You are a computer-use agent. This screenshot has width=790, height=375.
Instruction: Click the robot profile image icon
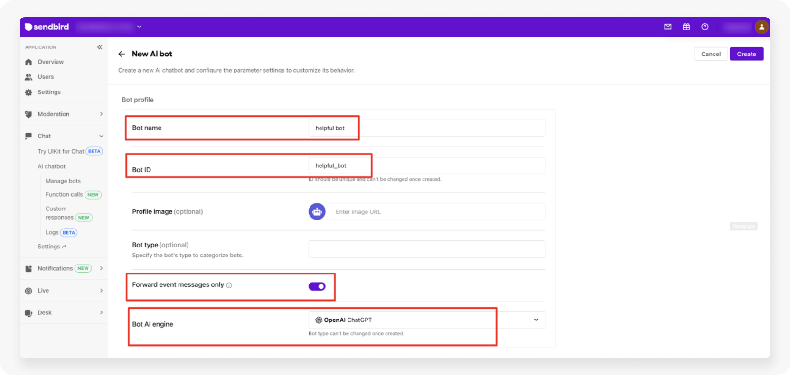point(317,211)
